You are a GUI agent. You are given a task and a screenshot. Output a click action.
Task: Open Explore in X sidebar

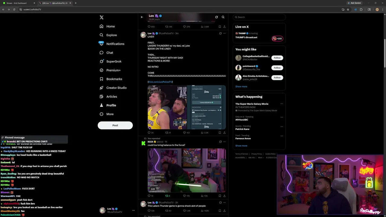point(108,35)
